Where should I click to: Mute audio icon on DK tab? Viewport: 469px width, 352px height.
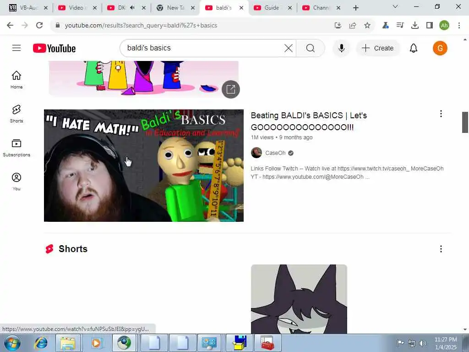pyautogui.click(x=132, y=8)
